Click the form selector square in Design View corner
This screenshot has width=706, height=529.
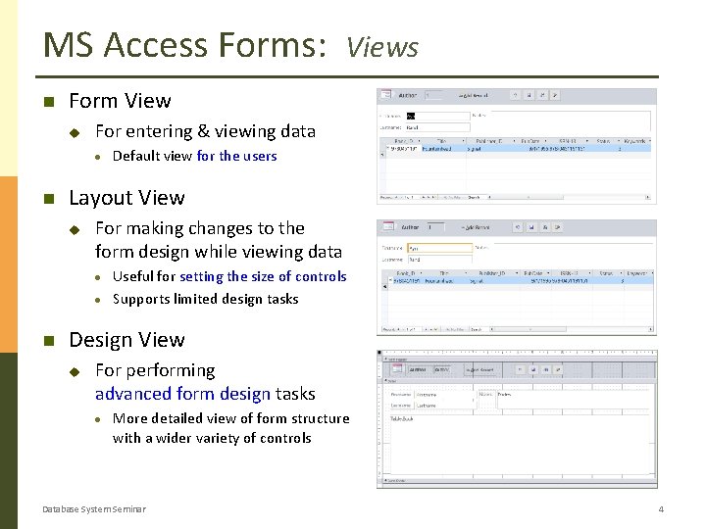(x=379, y=353)
